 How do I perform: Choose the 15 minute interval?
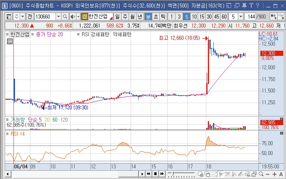[x=202, y=17]
